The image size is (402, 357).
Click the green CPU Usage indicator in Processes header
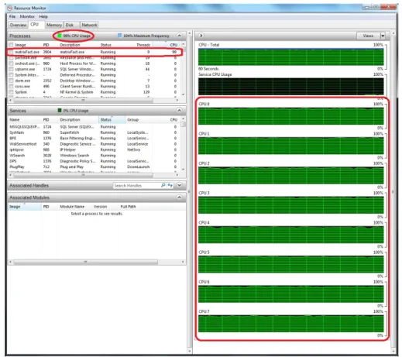point(60,36)
